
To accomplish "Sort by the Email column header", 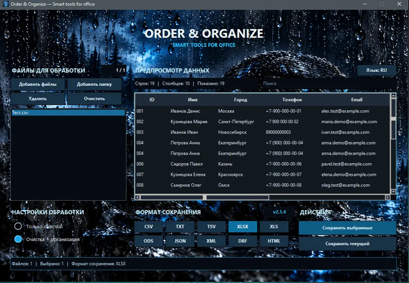I will tap(356, 100).
